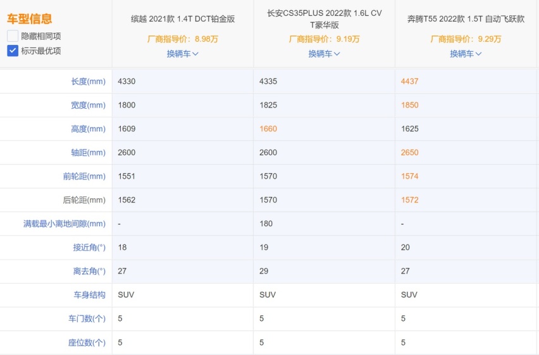Select length value 4330

click(x=127, y=81)
